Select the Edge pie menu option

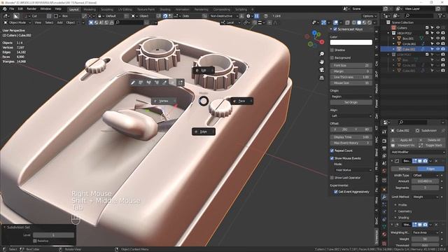(x=204, y=132)
